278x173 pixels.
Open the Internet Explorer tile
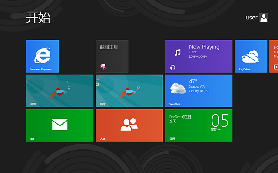pos(43,56)
